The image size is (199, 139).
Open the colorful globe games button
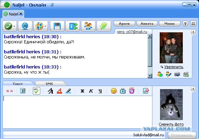tap(39, 26)
